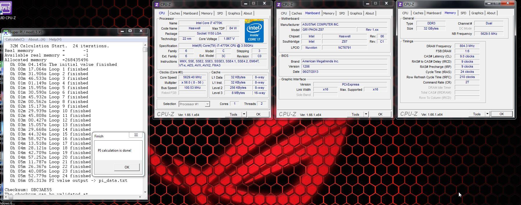The height and width of the screenshot is (205, 521).
Task: Open the Calculate(C) menu in Super PI
Action: (x=15, y=39)
